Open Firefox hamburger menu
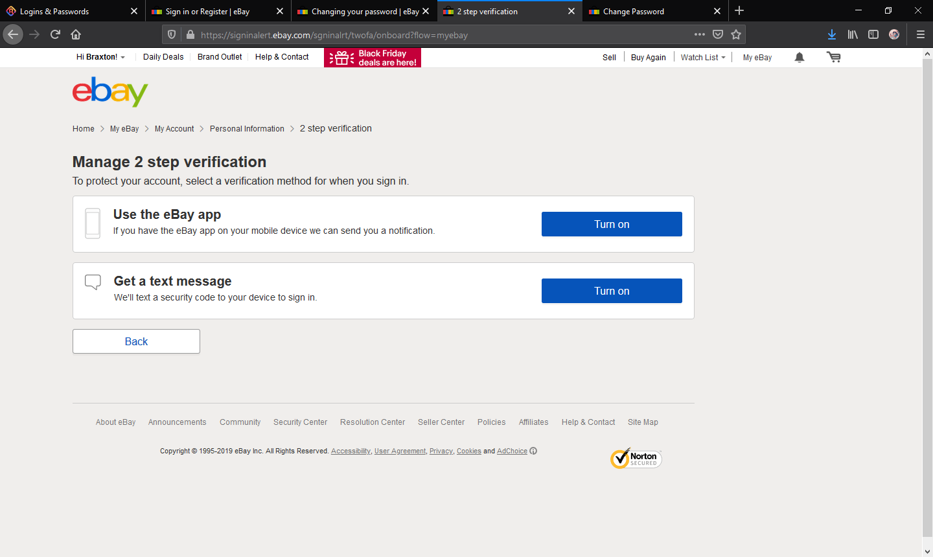 (x=920, y=34)
